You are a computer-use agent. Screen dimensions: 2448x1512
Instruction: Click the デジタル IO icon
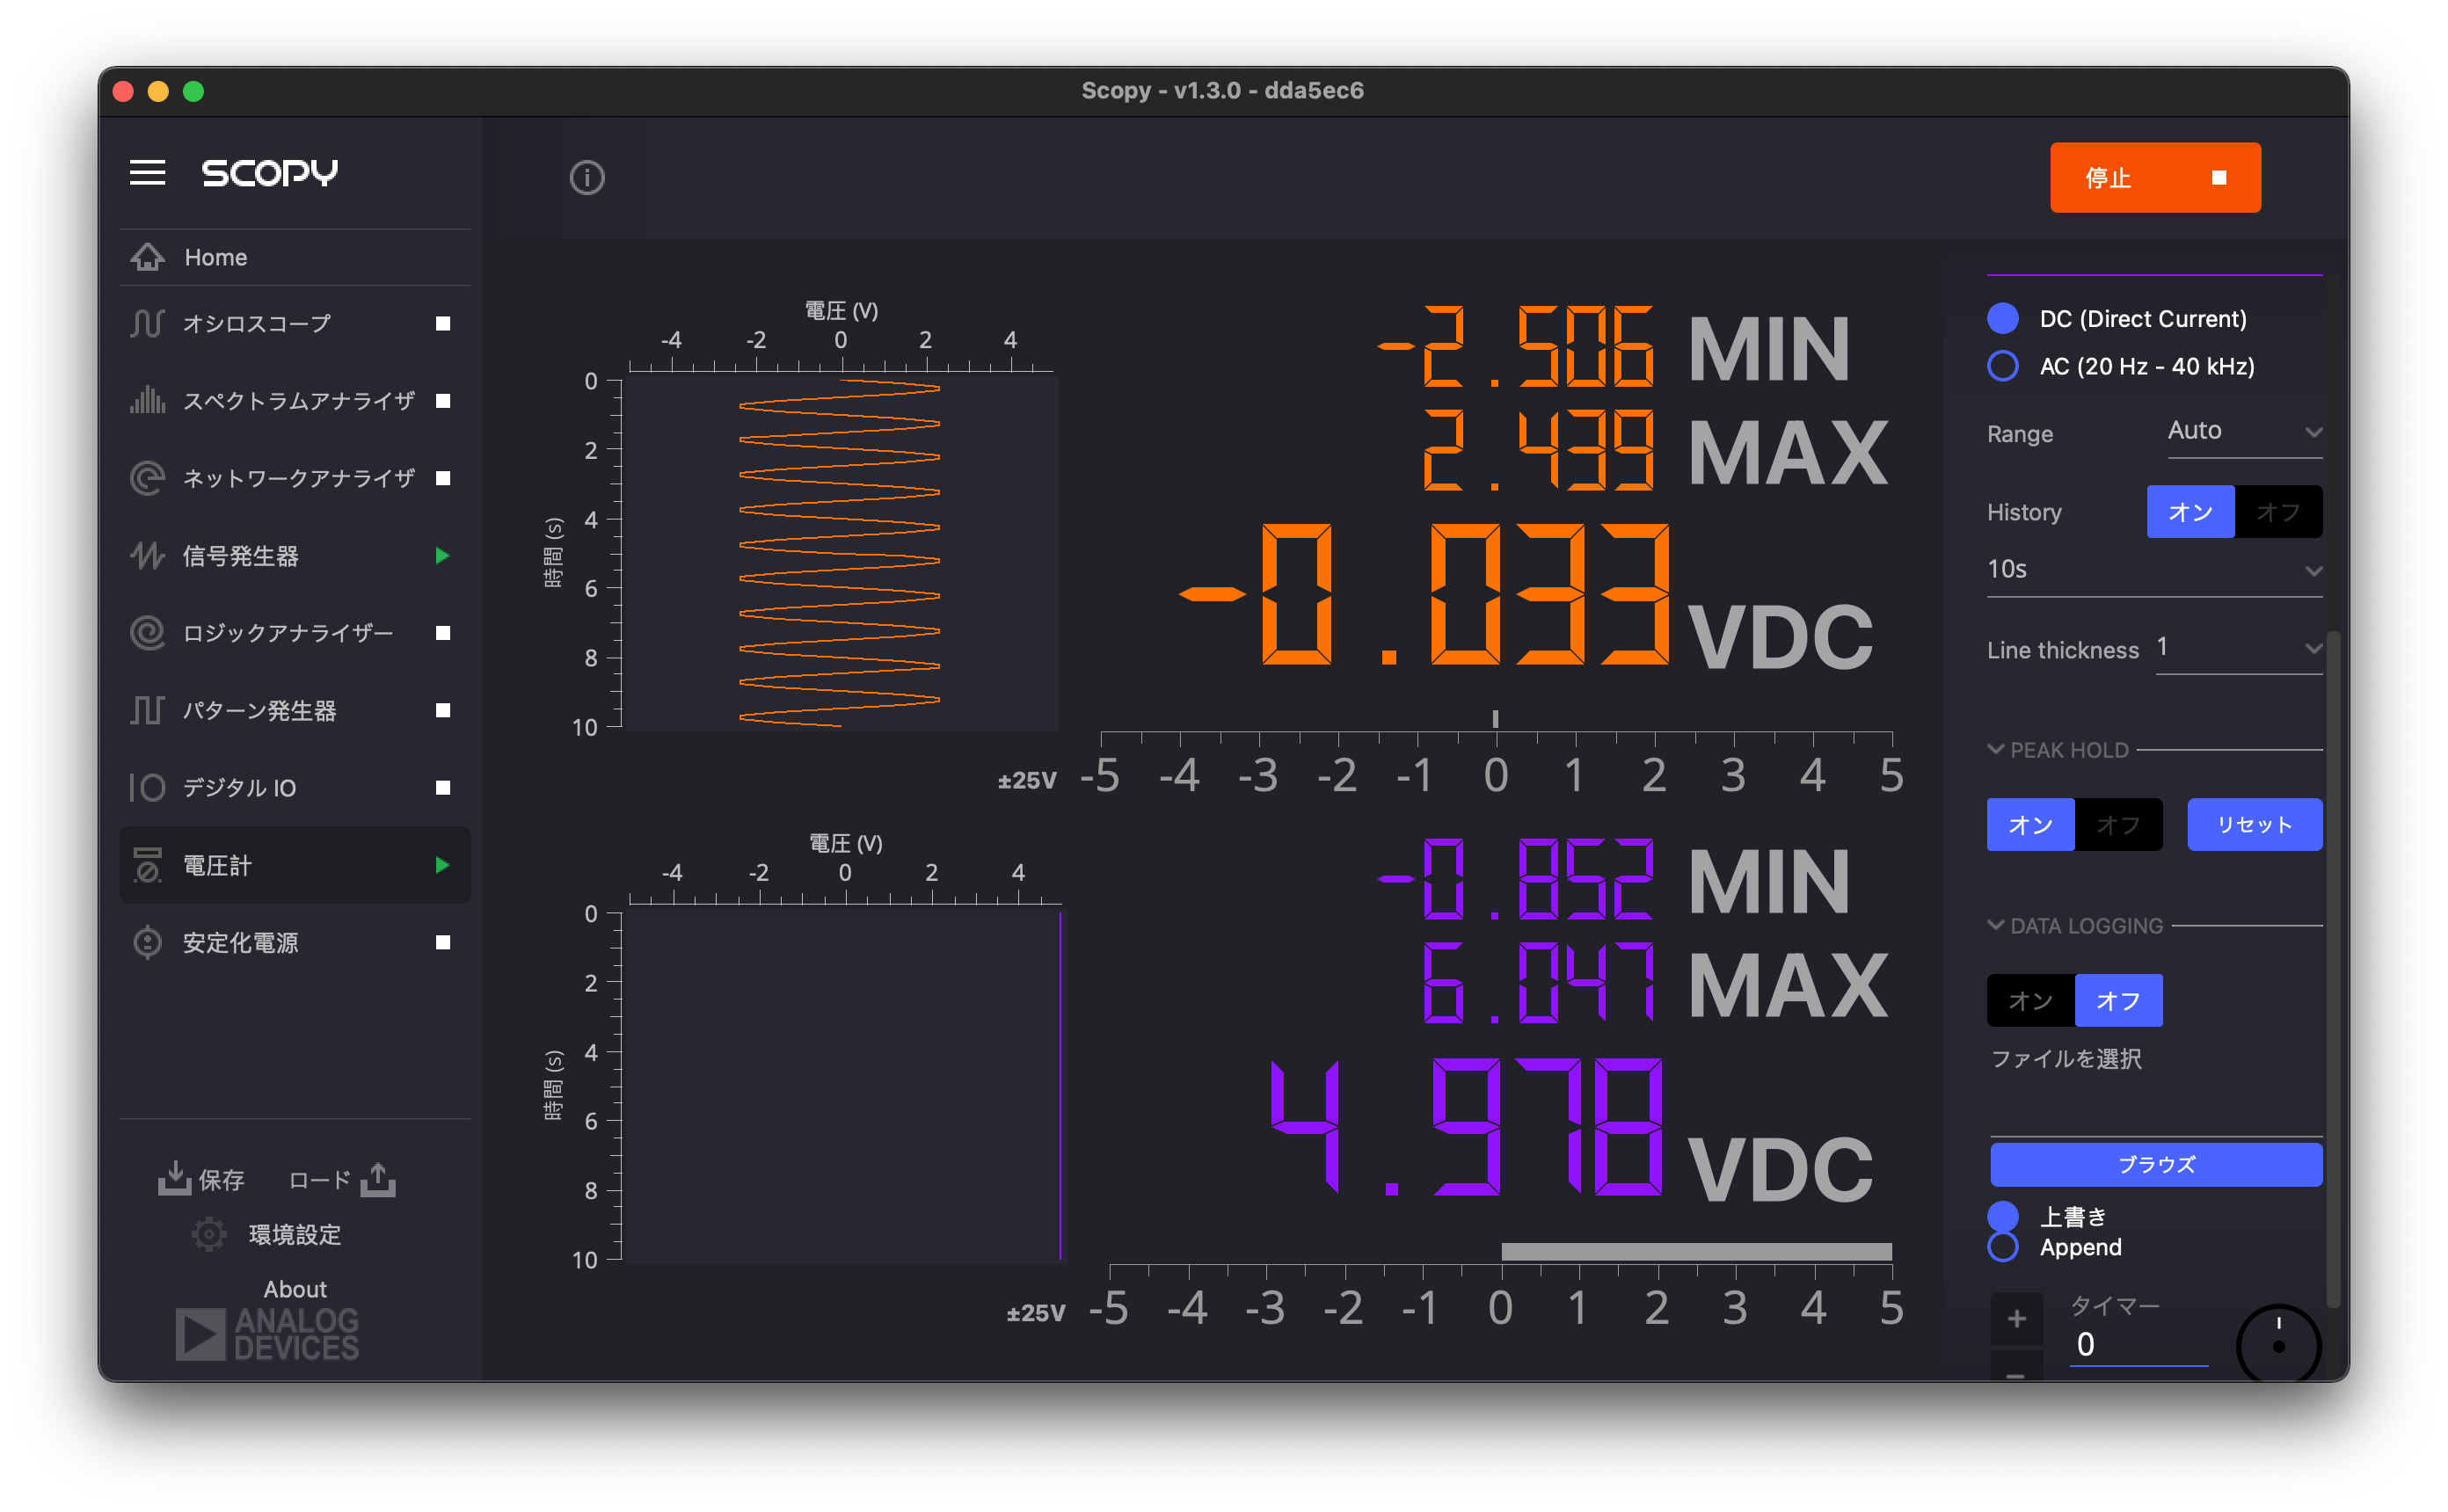(x=148, y=788)
